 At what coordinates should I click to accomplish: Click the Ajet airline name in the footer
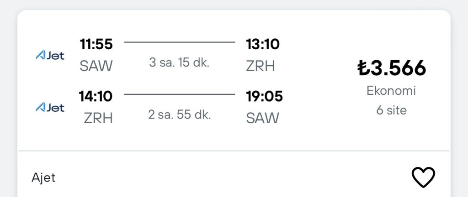coord(43,177)
